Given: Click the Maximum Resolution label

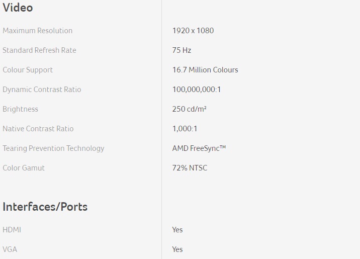Looking at the screenshot, I should pos(37,31).
